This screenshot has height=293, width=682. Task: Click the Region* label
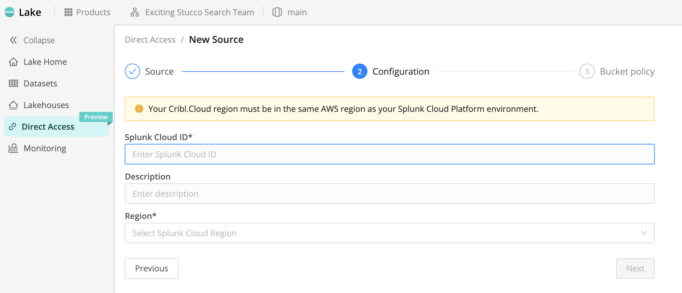tap(141, 216)
